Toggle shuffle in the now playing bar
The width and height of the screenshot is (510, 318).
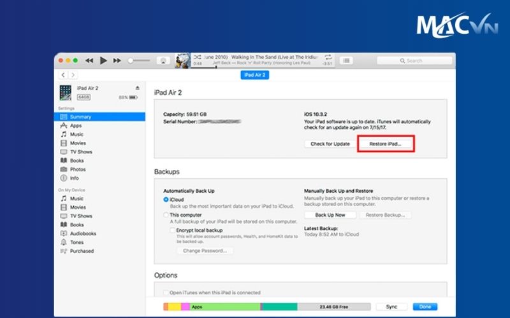tap(197, 57)
